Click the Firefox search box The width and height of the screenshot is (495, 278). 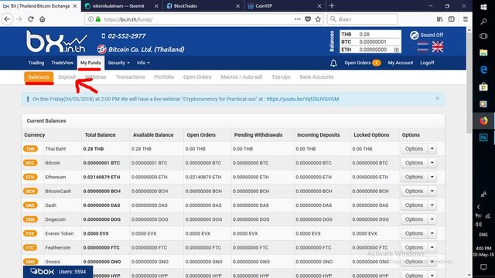tap(363, 19)
